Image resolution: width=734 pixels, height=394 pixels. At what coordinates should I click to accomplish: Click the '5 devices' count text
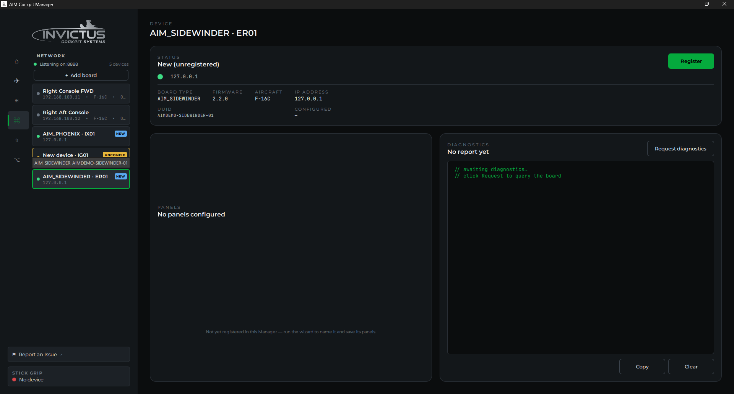point(119,64)
